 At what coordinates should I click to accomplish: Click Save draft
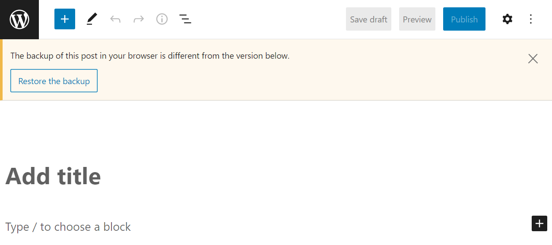point(368,19)
